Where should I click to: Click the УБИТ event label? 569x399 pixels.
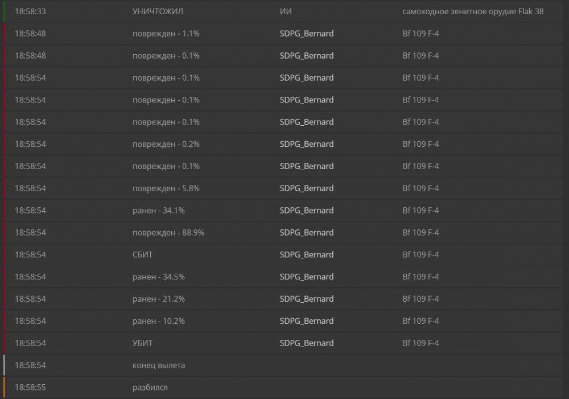tap(142, 344)
